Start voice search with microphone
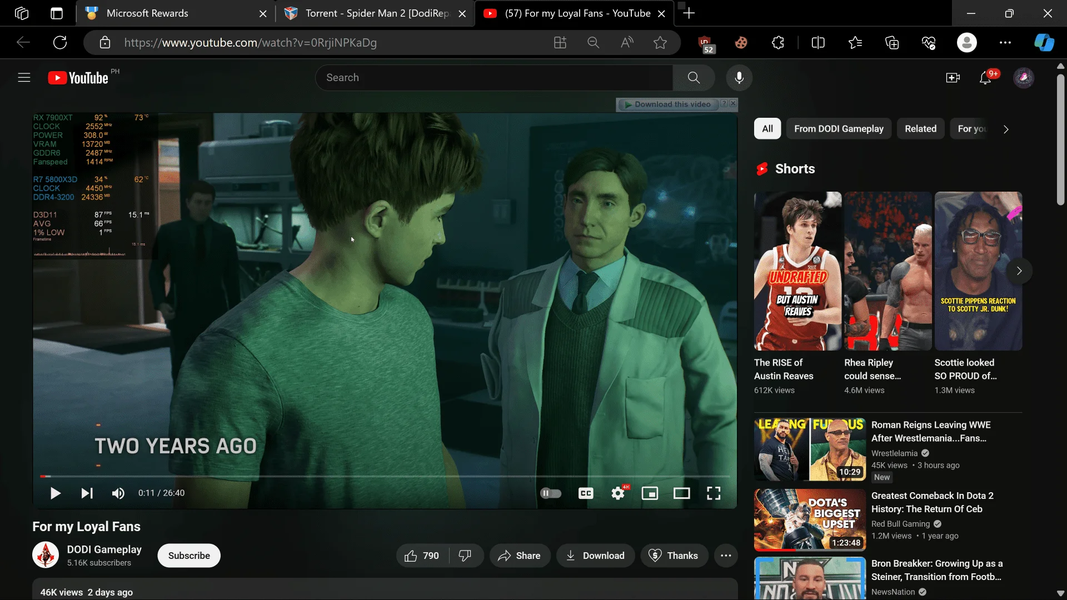The height and width of the screenshot is (600, 1067). [739, 78]
